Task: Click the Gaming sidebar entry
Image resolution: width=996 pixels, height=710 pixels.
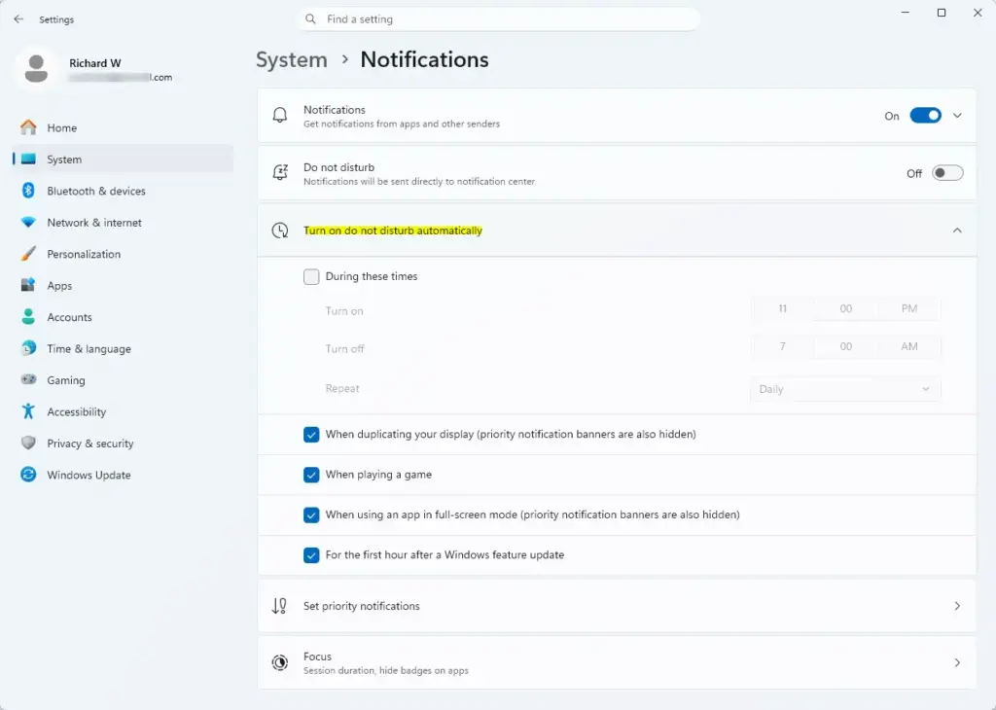Action: 124,379
